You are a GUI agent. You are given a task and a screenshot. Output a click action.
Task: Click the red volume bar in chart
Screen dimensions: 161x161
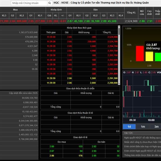click(x=140, y=53)
